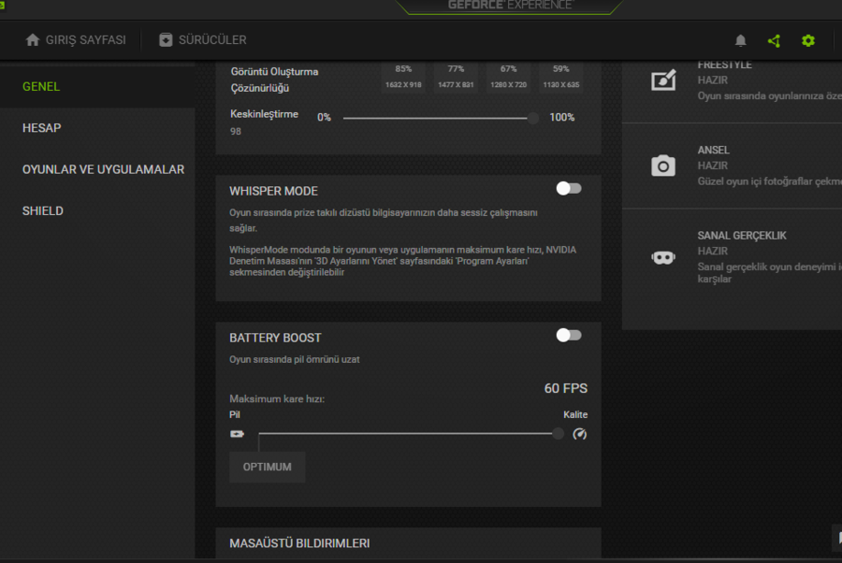
Task: Click the WHISPER MODE heading
Action: 273,191
